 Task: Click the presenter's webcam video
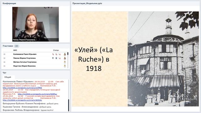click(x=35, y=24)
